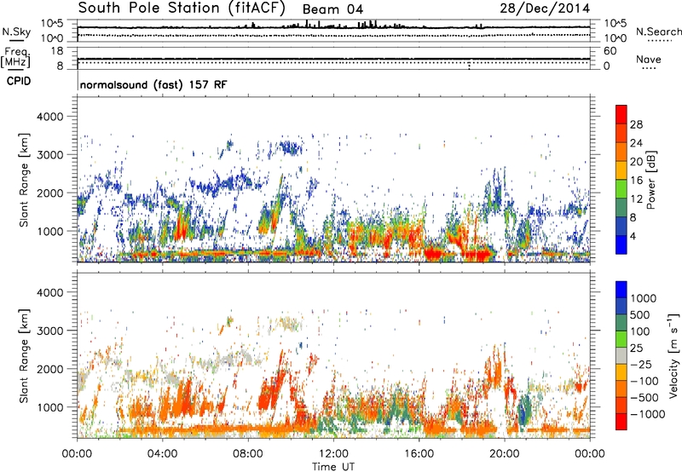Click the '08:00' time axis tick label
The width and height of the screenshot is (682, 472).
(x=248, y=453)
